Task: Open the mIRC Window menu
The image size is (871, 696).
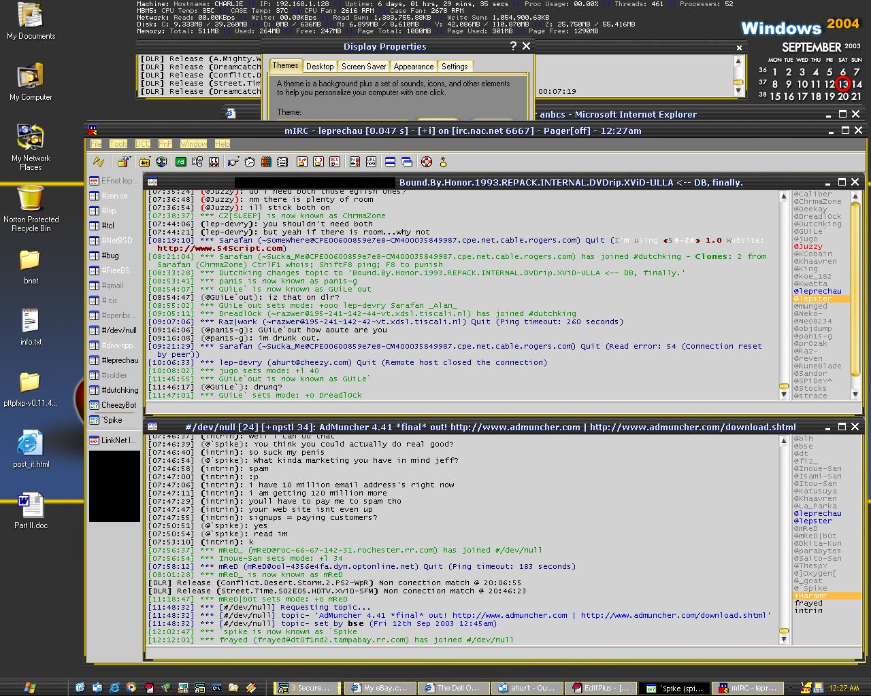Action: 193,144
